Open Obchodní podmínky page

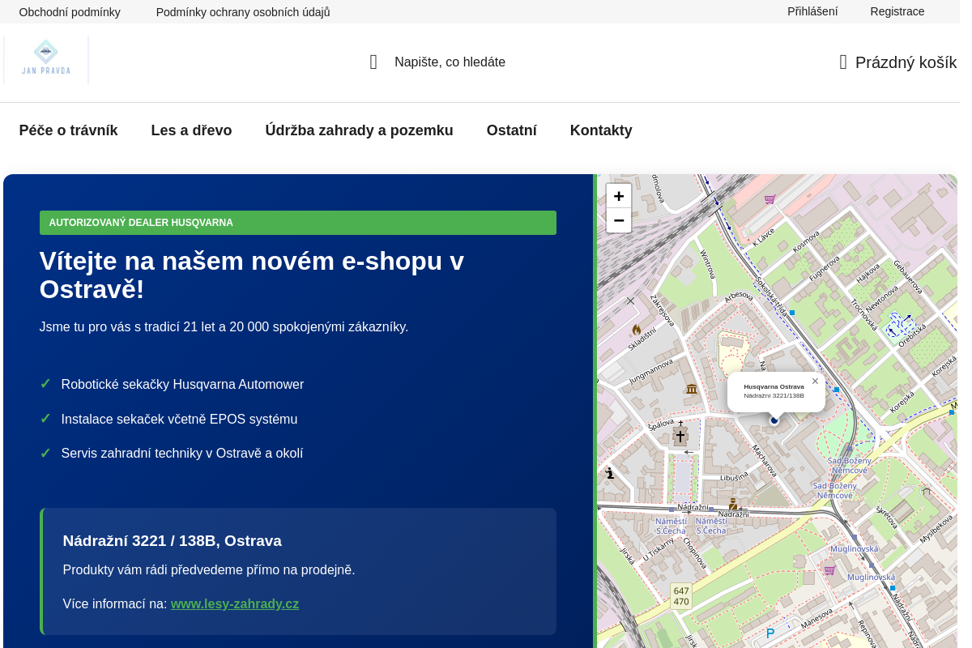70,12
